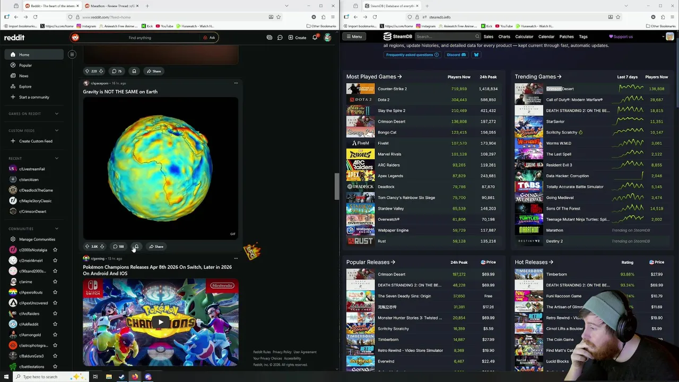This screenshot has height=382, width=679.
Task: Open SteamDB Discord link
Action: click(x=456, y=55)
